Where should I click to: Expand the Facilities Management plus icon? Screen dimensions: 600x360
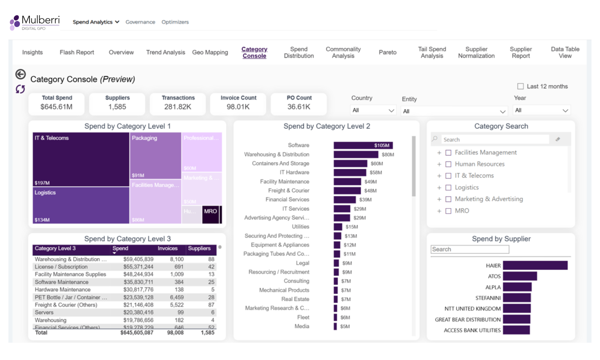tap(439, 153)
